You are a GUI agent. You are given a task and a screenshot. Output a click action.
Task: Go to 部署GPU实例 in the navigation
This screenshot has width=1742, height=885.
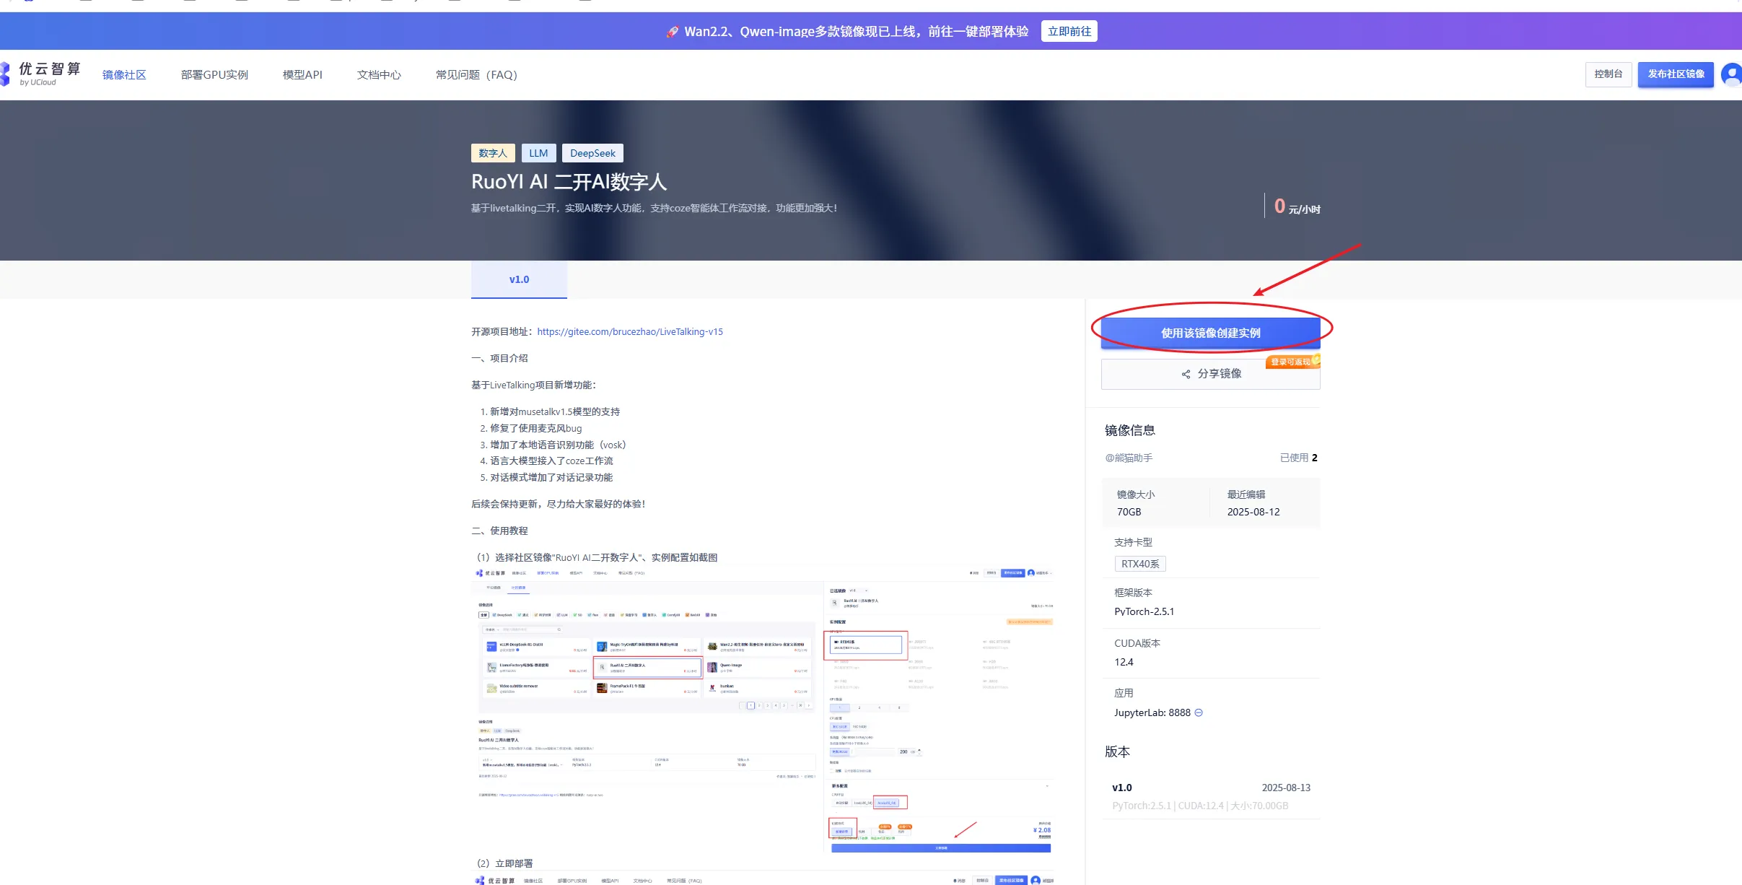coord(214,74)
